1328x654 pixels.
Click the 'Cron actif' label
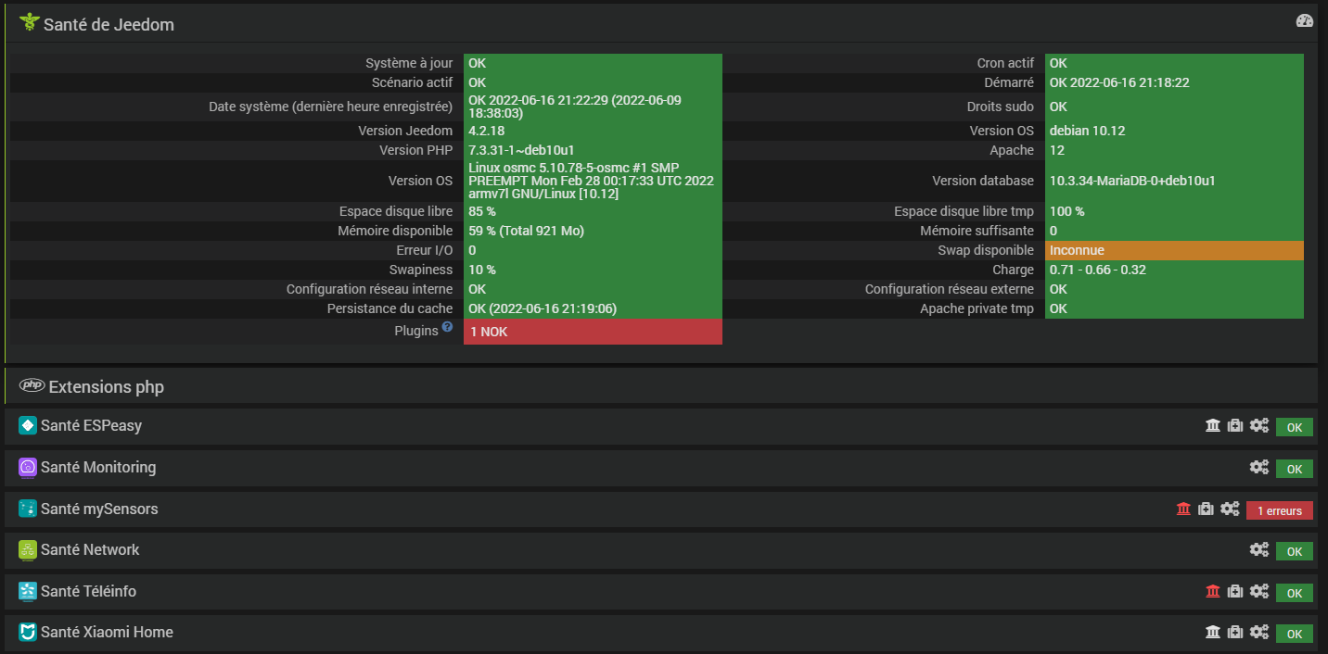point(1005,63)
